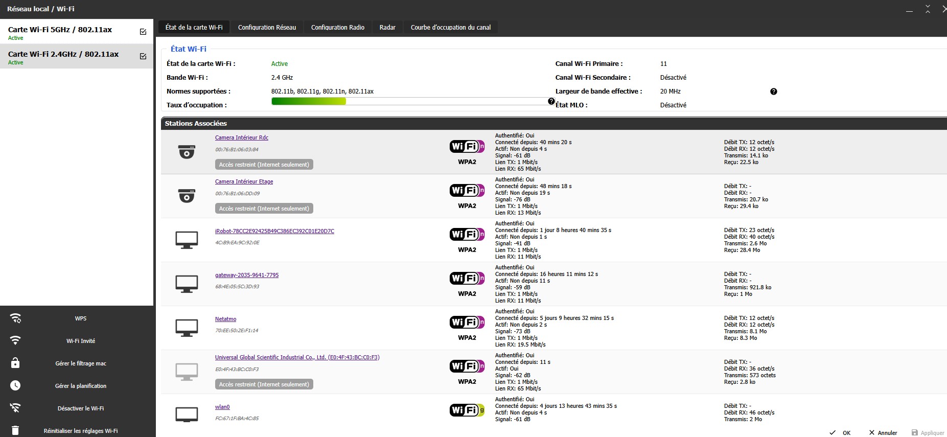Open Wi-Fi Invité guest network settings
The image size is (947, 437).
tap(80, 341)
